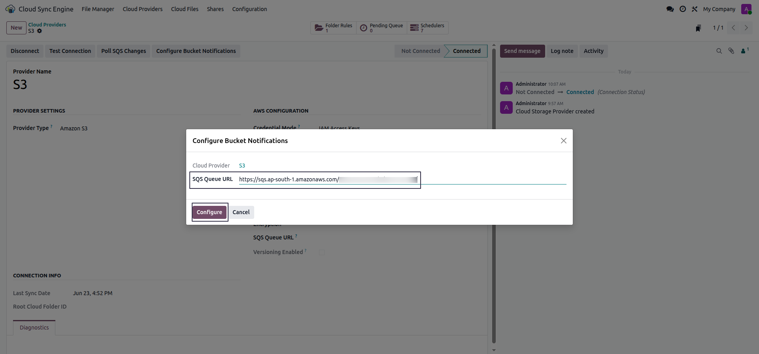Open Schedulers smart button
The width and height of the screenshot is (759, 354).
coord(427,28)
